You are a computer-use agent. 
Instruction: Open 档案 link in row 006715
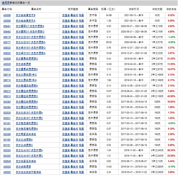click(81, 80)
